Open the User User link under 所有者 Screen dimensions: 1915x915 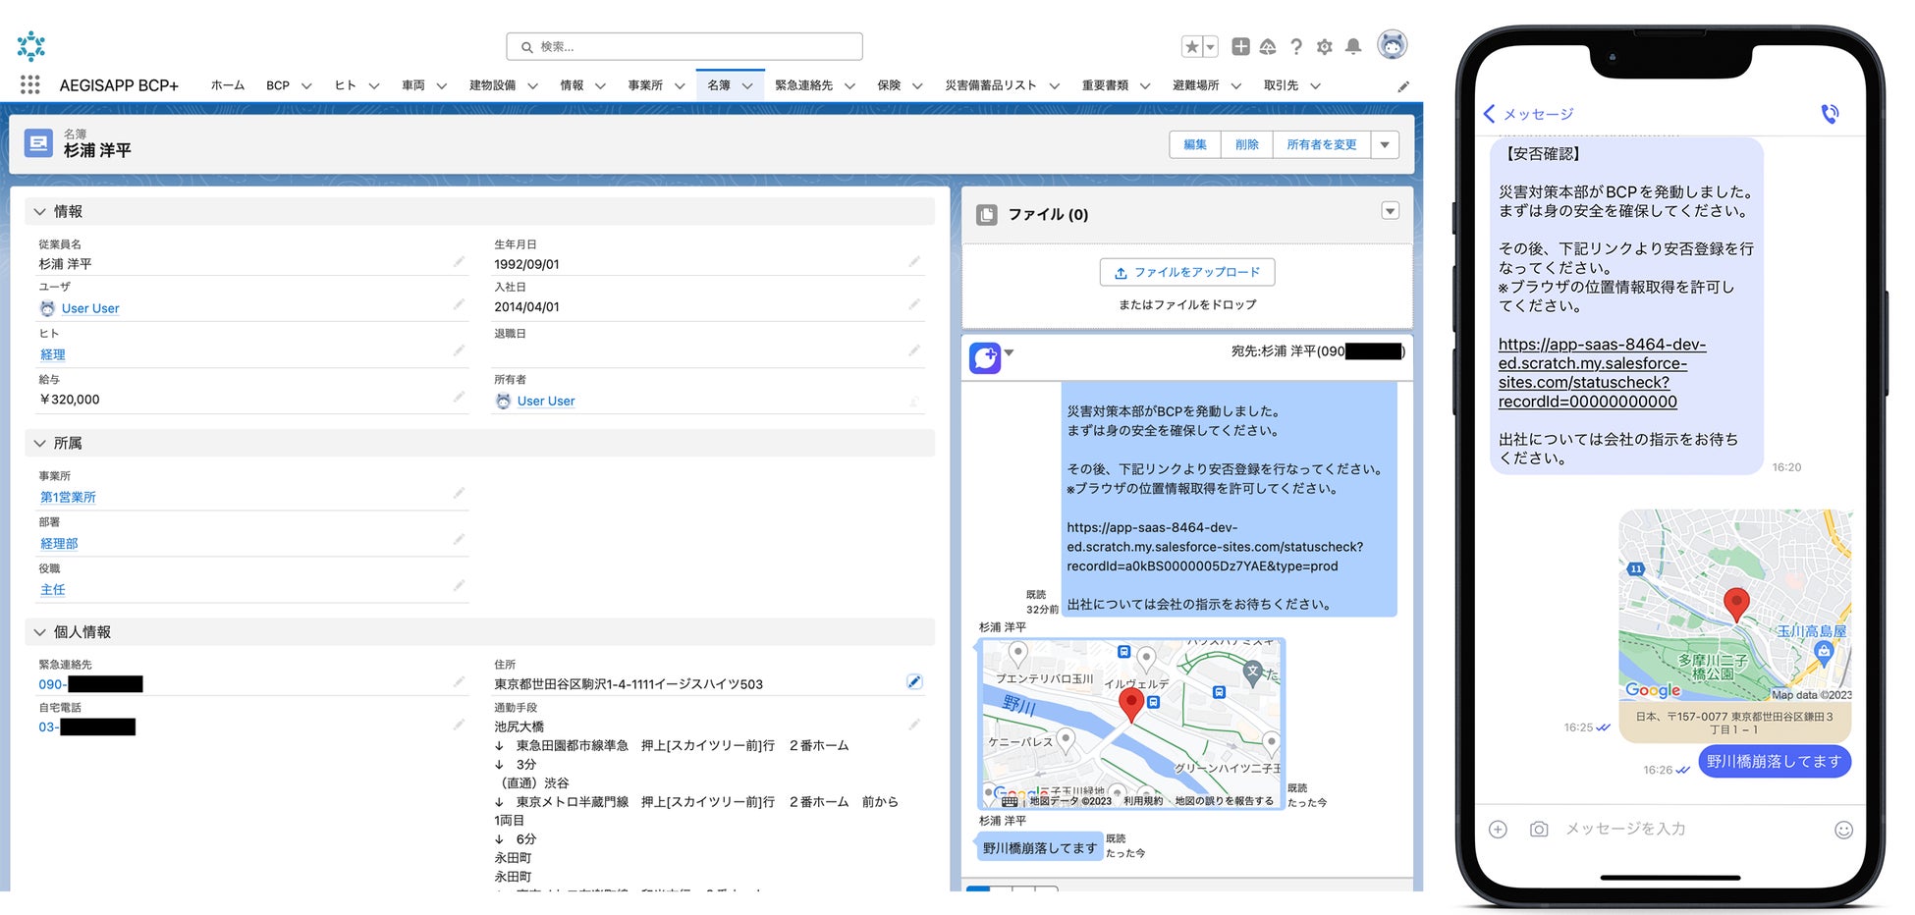(546, 401)
